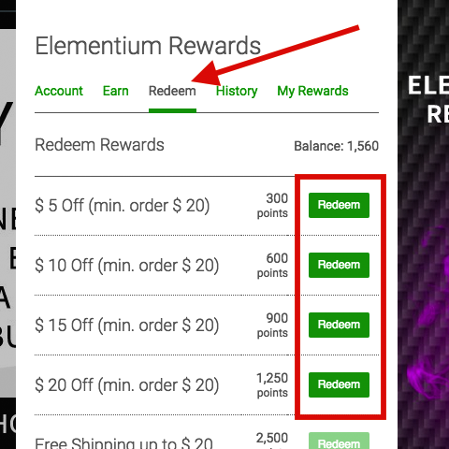Open the Account tab
Screen dimensions: 449x449
[x=59, y=91]
